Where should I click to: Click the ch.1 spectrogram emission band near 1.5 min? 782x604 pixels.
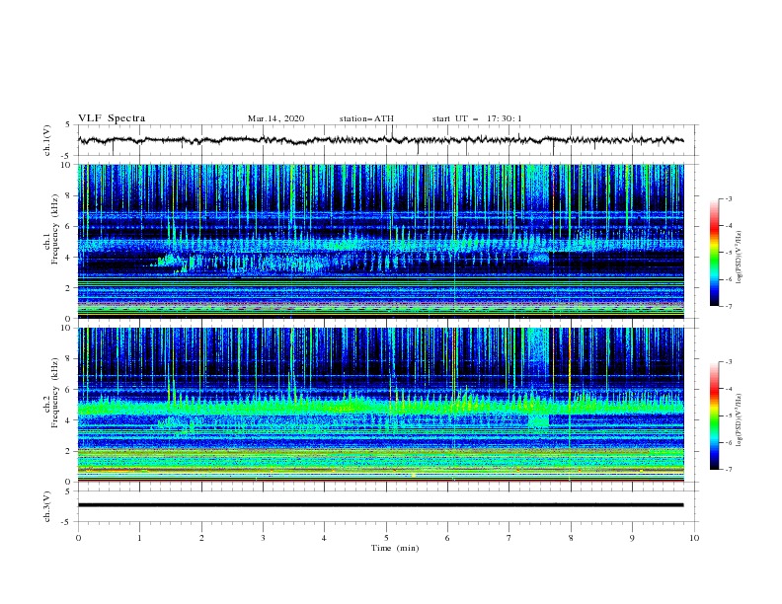pyautogui.click(x=171, y=262)
